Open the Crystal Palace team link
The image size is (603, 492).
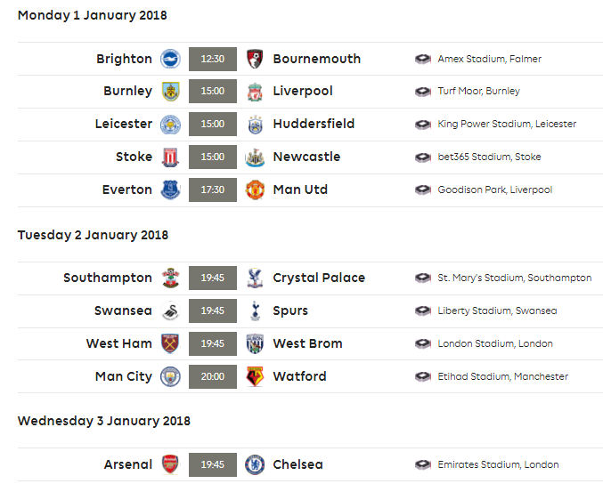coord(319,278)
